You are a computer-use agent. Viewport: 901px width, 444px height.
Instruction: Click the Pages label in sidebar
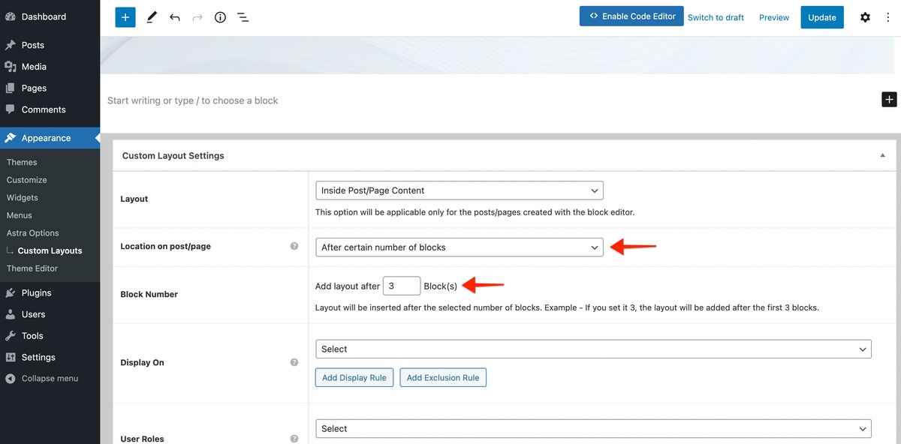pos(34,88)
